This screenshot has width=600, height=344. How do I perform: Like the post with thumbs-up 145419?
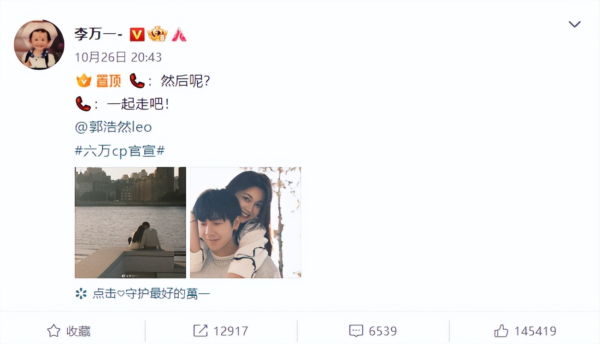click(x=525, y=331)
